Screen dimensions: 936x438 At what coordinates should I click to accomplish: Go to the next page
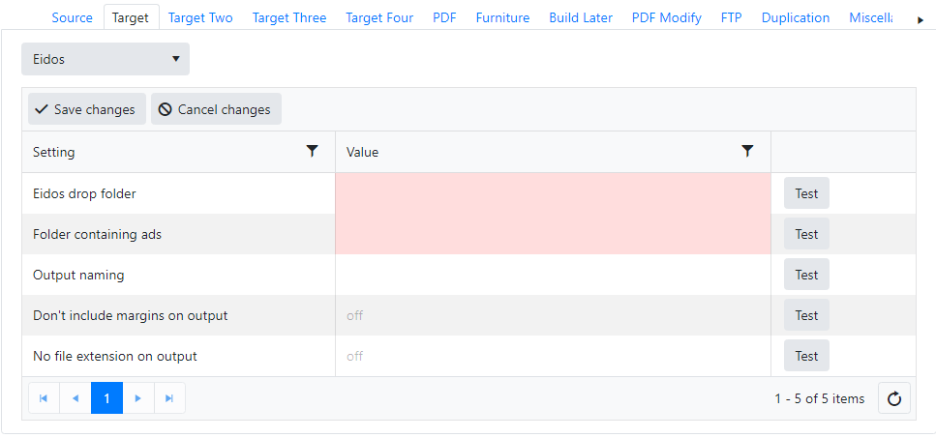138,398
